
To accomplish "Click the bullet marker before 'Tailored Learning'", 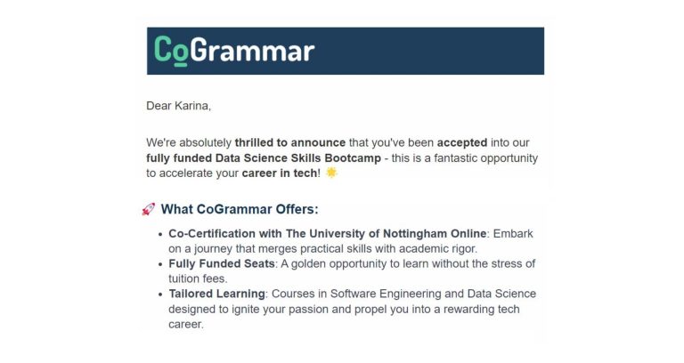I will 160,294.
